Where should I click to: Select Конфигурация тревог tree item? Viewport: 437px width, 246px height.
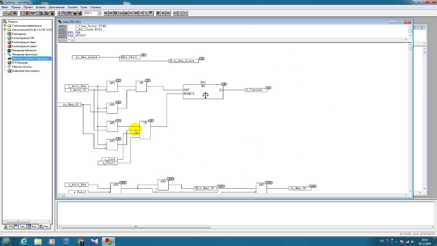point(25,46)
